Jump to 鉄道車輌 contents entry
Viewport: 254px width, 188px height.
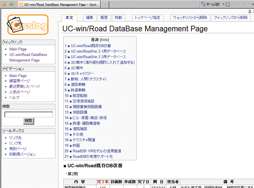(78, 90)
